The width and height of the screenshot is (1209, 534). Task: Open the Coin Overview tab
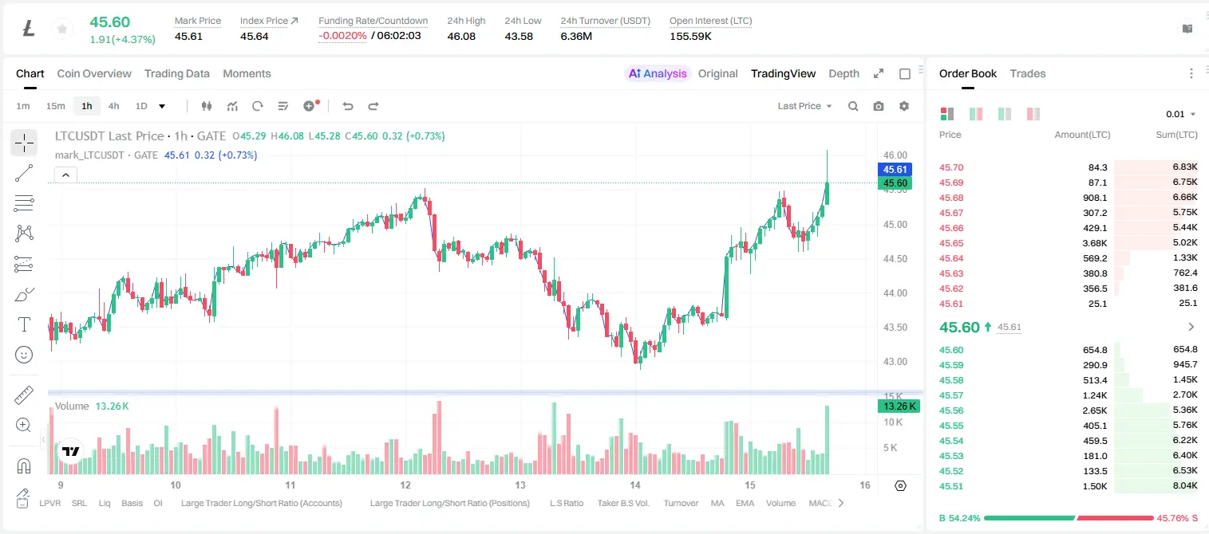click(x=94, y=73)
